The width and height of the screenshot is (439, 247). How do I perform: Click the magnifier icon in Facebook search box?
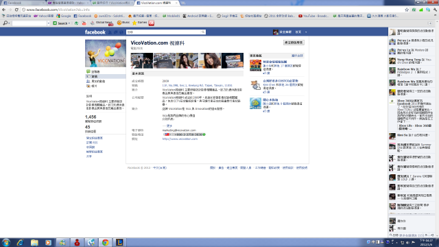pyautogui.click(x=203, y=32)
